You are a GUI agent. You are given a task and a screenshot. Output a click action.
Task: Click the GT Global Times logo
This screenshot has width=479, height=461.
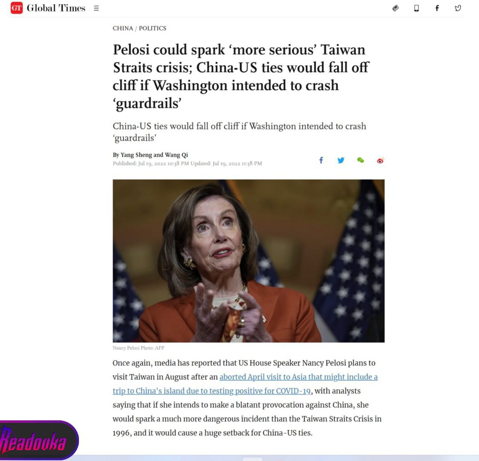[48, 8]
